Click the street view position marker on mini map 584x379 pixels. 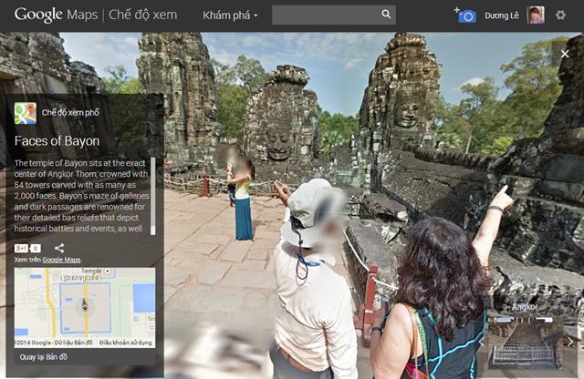click(x=85, y=305)
